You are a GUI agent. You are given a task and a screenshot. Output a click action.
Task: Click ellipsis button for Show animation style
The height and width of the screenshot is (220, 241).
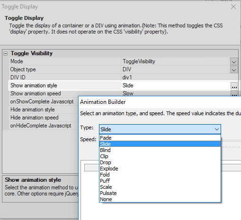234,85
